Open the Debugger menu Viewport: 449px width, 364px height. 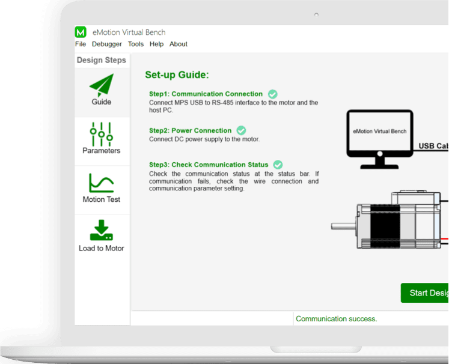pyautogui.click(x=107, y=44)
